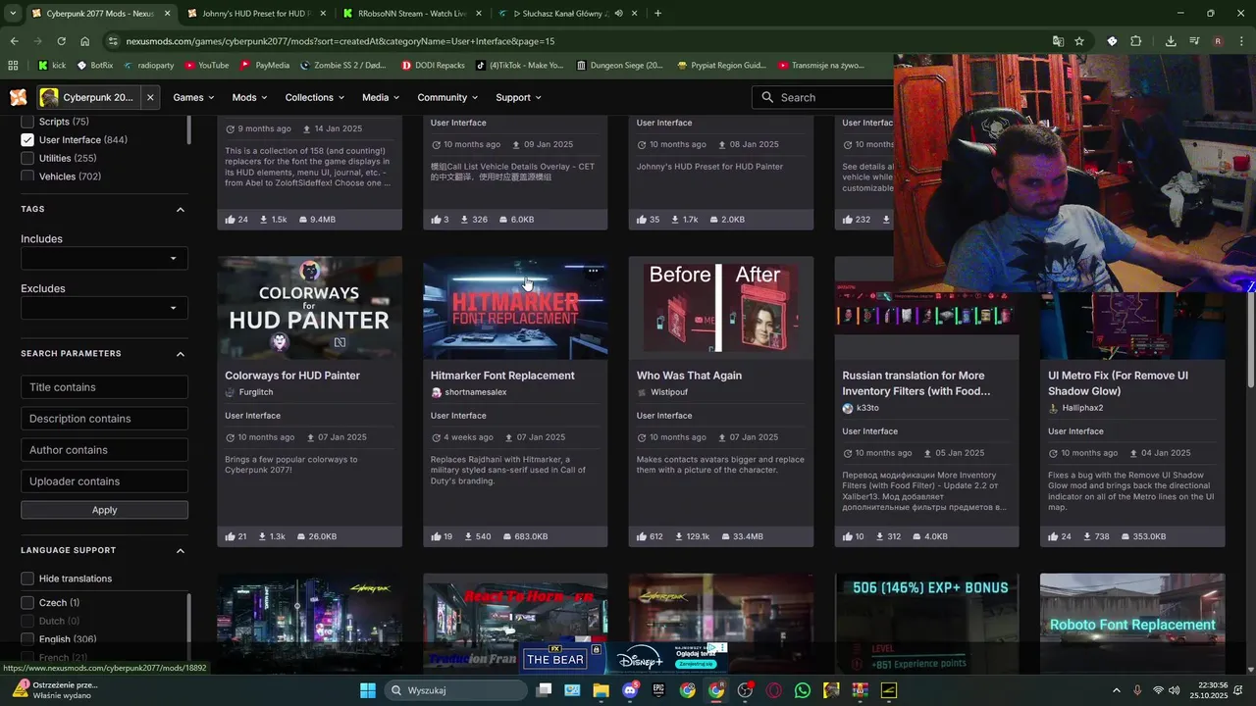
Task: Open YouTube bookmark in bookmarks bar
Action: click(x=206, y=66)
